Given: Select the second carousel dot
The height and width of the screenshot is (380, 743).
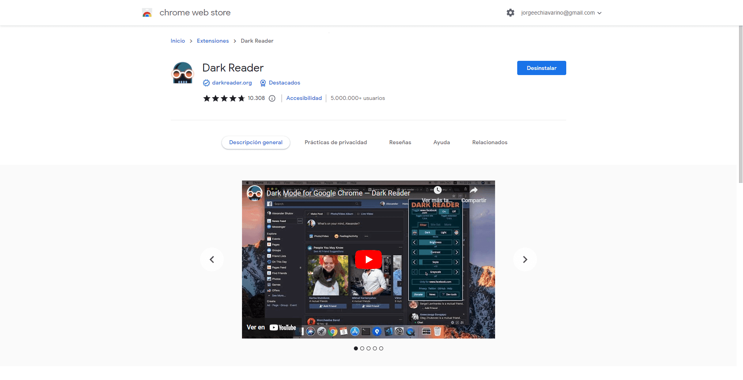Looking at the screenshot, I should pyautogui.click(x=362, y=348).
